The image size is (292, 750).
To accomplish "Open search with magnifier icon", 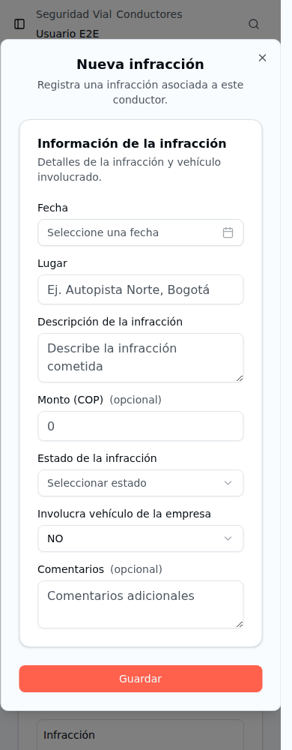I will [254, 24].
